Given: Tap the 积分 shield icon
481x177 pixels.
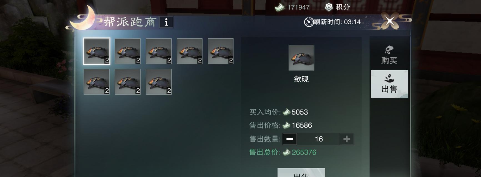Looking at the screenshot, I should [329, 7].
